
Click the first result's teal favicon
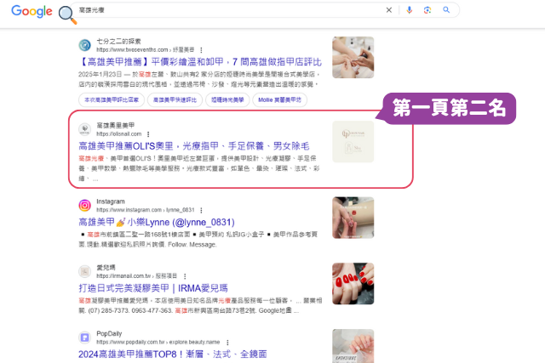pyautogui.click(x=84, y=45)
